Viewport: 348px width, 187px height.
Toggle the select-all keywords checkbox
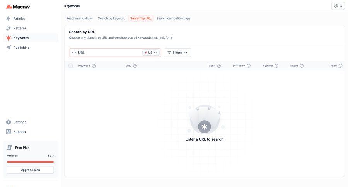point(71,66)
